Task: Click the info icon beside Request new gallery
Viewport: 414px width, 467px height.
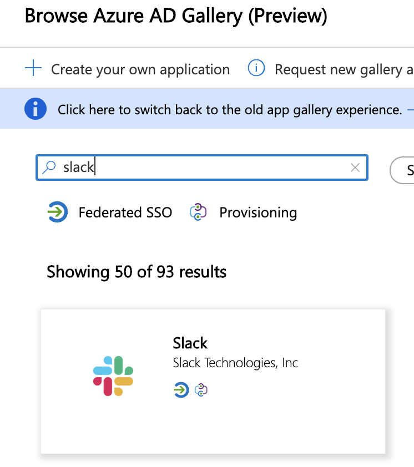Action: click(256, 69)
